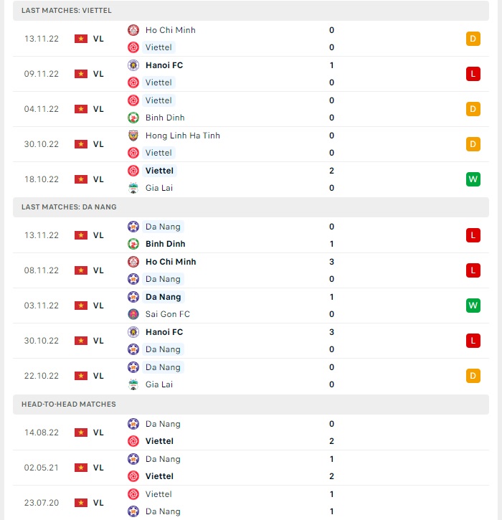Select the Viettel name in 18.10.22 match
The height and width of the screenshot is (520, 502).
[159, 171]
